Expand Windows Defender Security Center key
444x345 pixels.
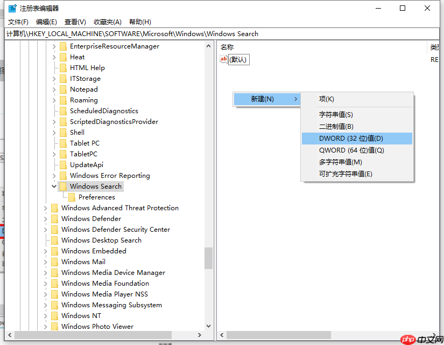[46, 230]
